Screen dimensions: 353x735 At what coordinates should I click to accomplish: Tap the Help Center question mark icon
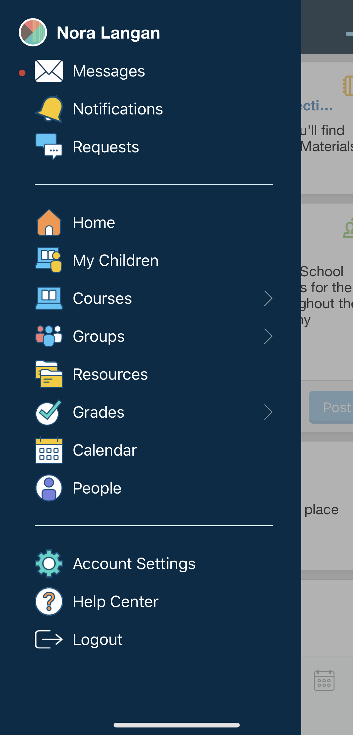(49, 601)
